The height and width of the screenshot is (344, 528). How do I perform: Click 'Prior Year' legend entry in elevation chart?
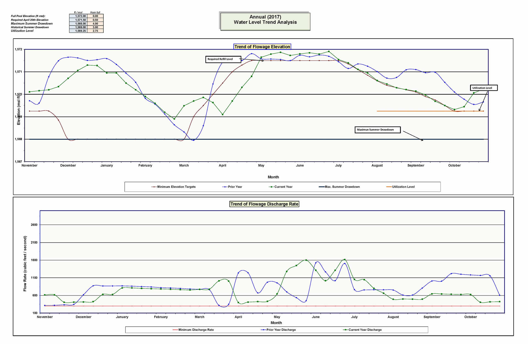coord(235,187)
